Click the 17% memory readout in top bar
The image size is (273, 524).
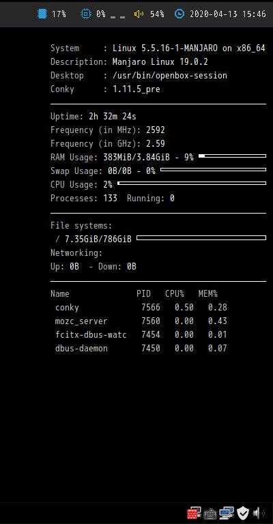[x=59, y=14]
